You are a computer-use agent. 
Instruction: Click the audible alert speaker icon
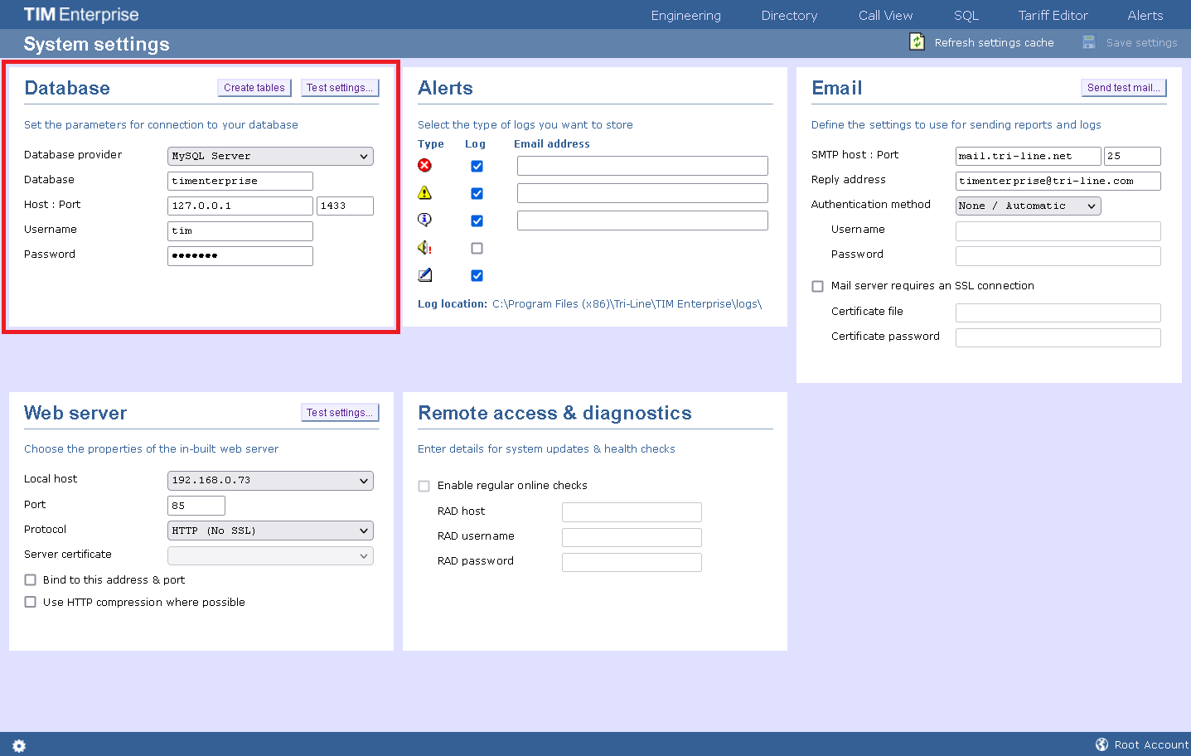click(x=424, y=247)
